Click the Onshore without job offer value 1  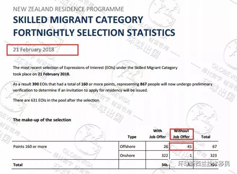[191, 156]
